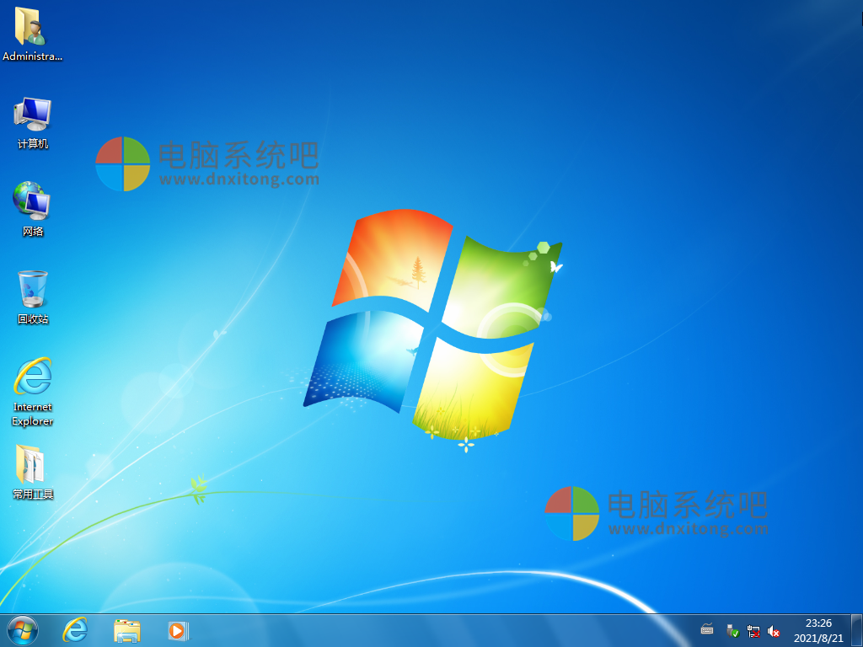Click the 回收站 label under its icon
863x647 pixels.
coord(31,319)
